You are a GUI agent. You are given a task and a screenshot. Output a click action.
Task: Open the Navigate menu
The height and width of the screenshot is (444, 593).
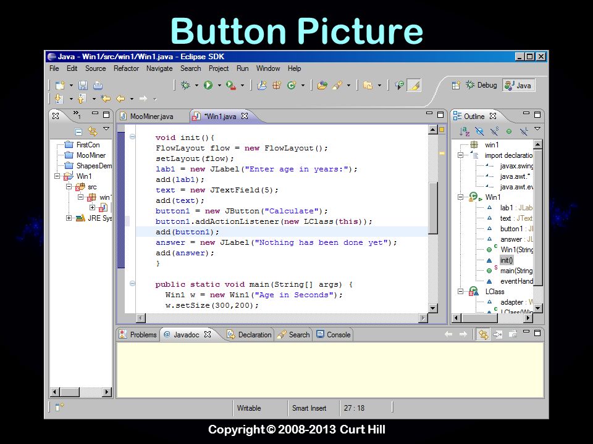[x=159, y=68]
